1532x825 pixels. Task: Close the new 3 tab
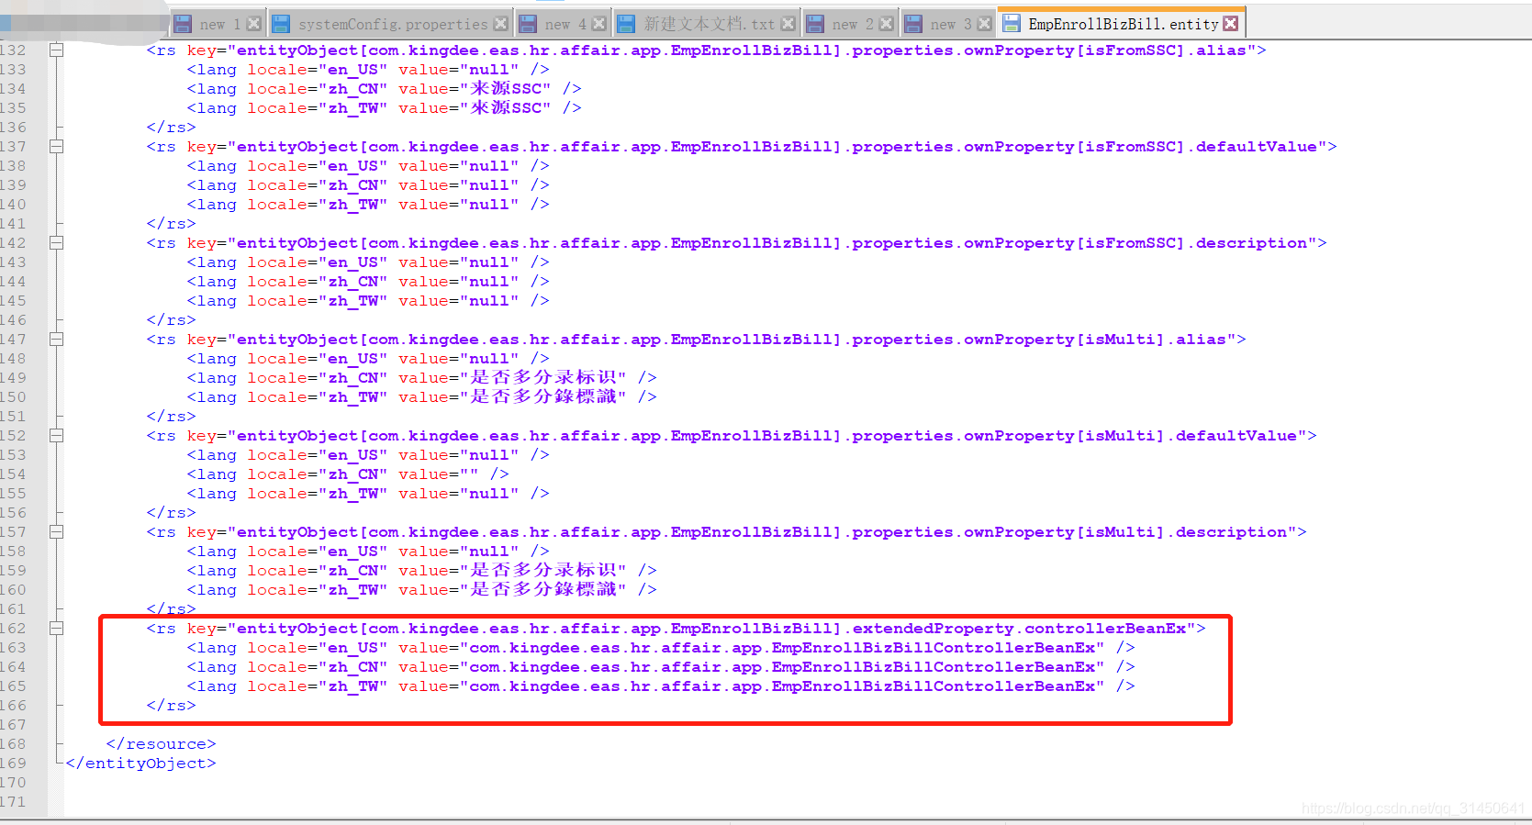tap(984, 24)
